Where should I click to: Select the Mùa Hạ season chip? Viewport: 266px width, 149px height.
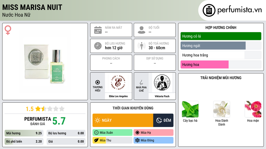(x=154, y=133)
